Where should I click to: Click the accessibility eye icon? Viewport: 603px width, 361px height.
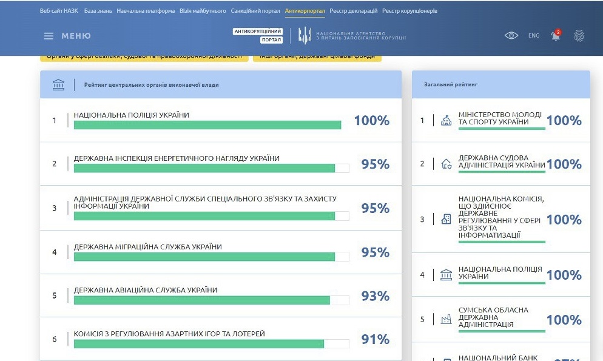511,35
